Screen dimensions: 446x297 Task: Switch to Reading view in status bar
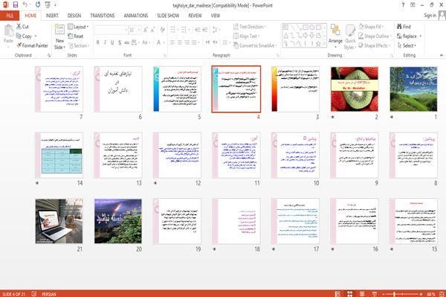coord(362,294)
